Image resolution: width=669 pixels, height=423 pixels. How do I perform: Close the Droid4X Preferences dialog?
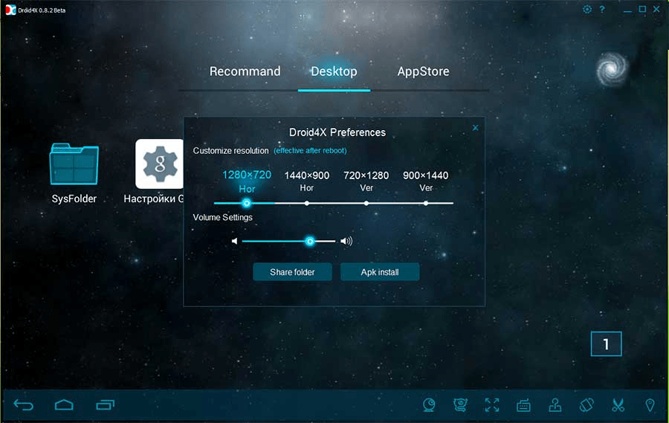(x=475, y=128)
